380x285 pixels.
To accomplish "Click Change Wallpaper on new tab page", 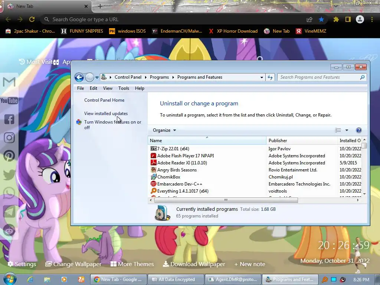I will click(73, 264).
